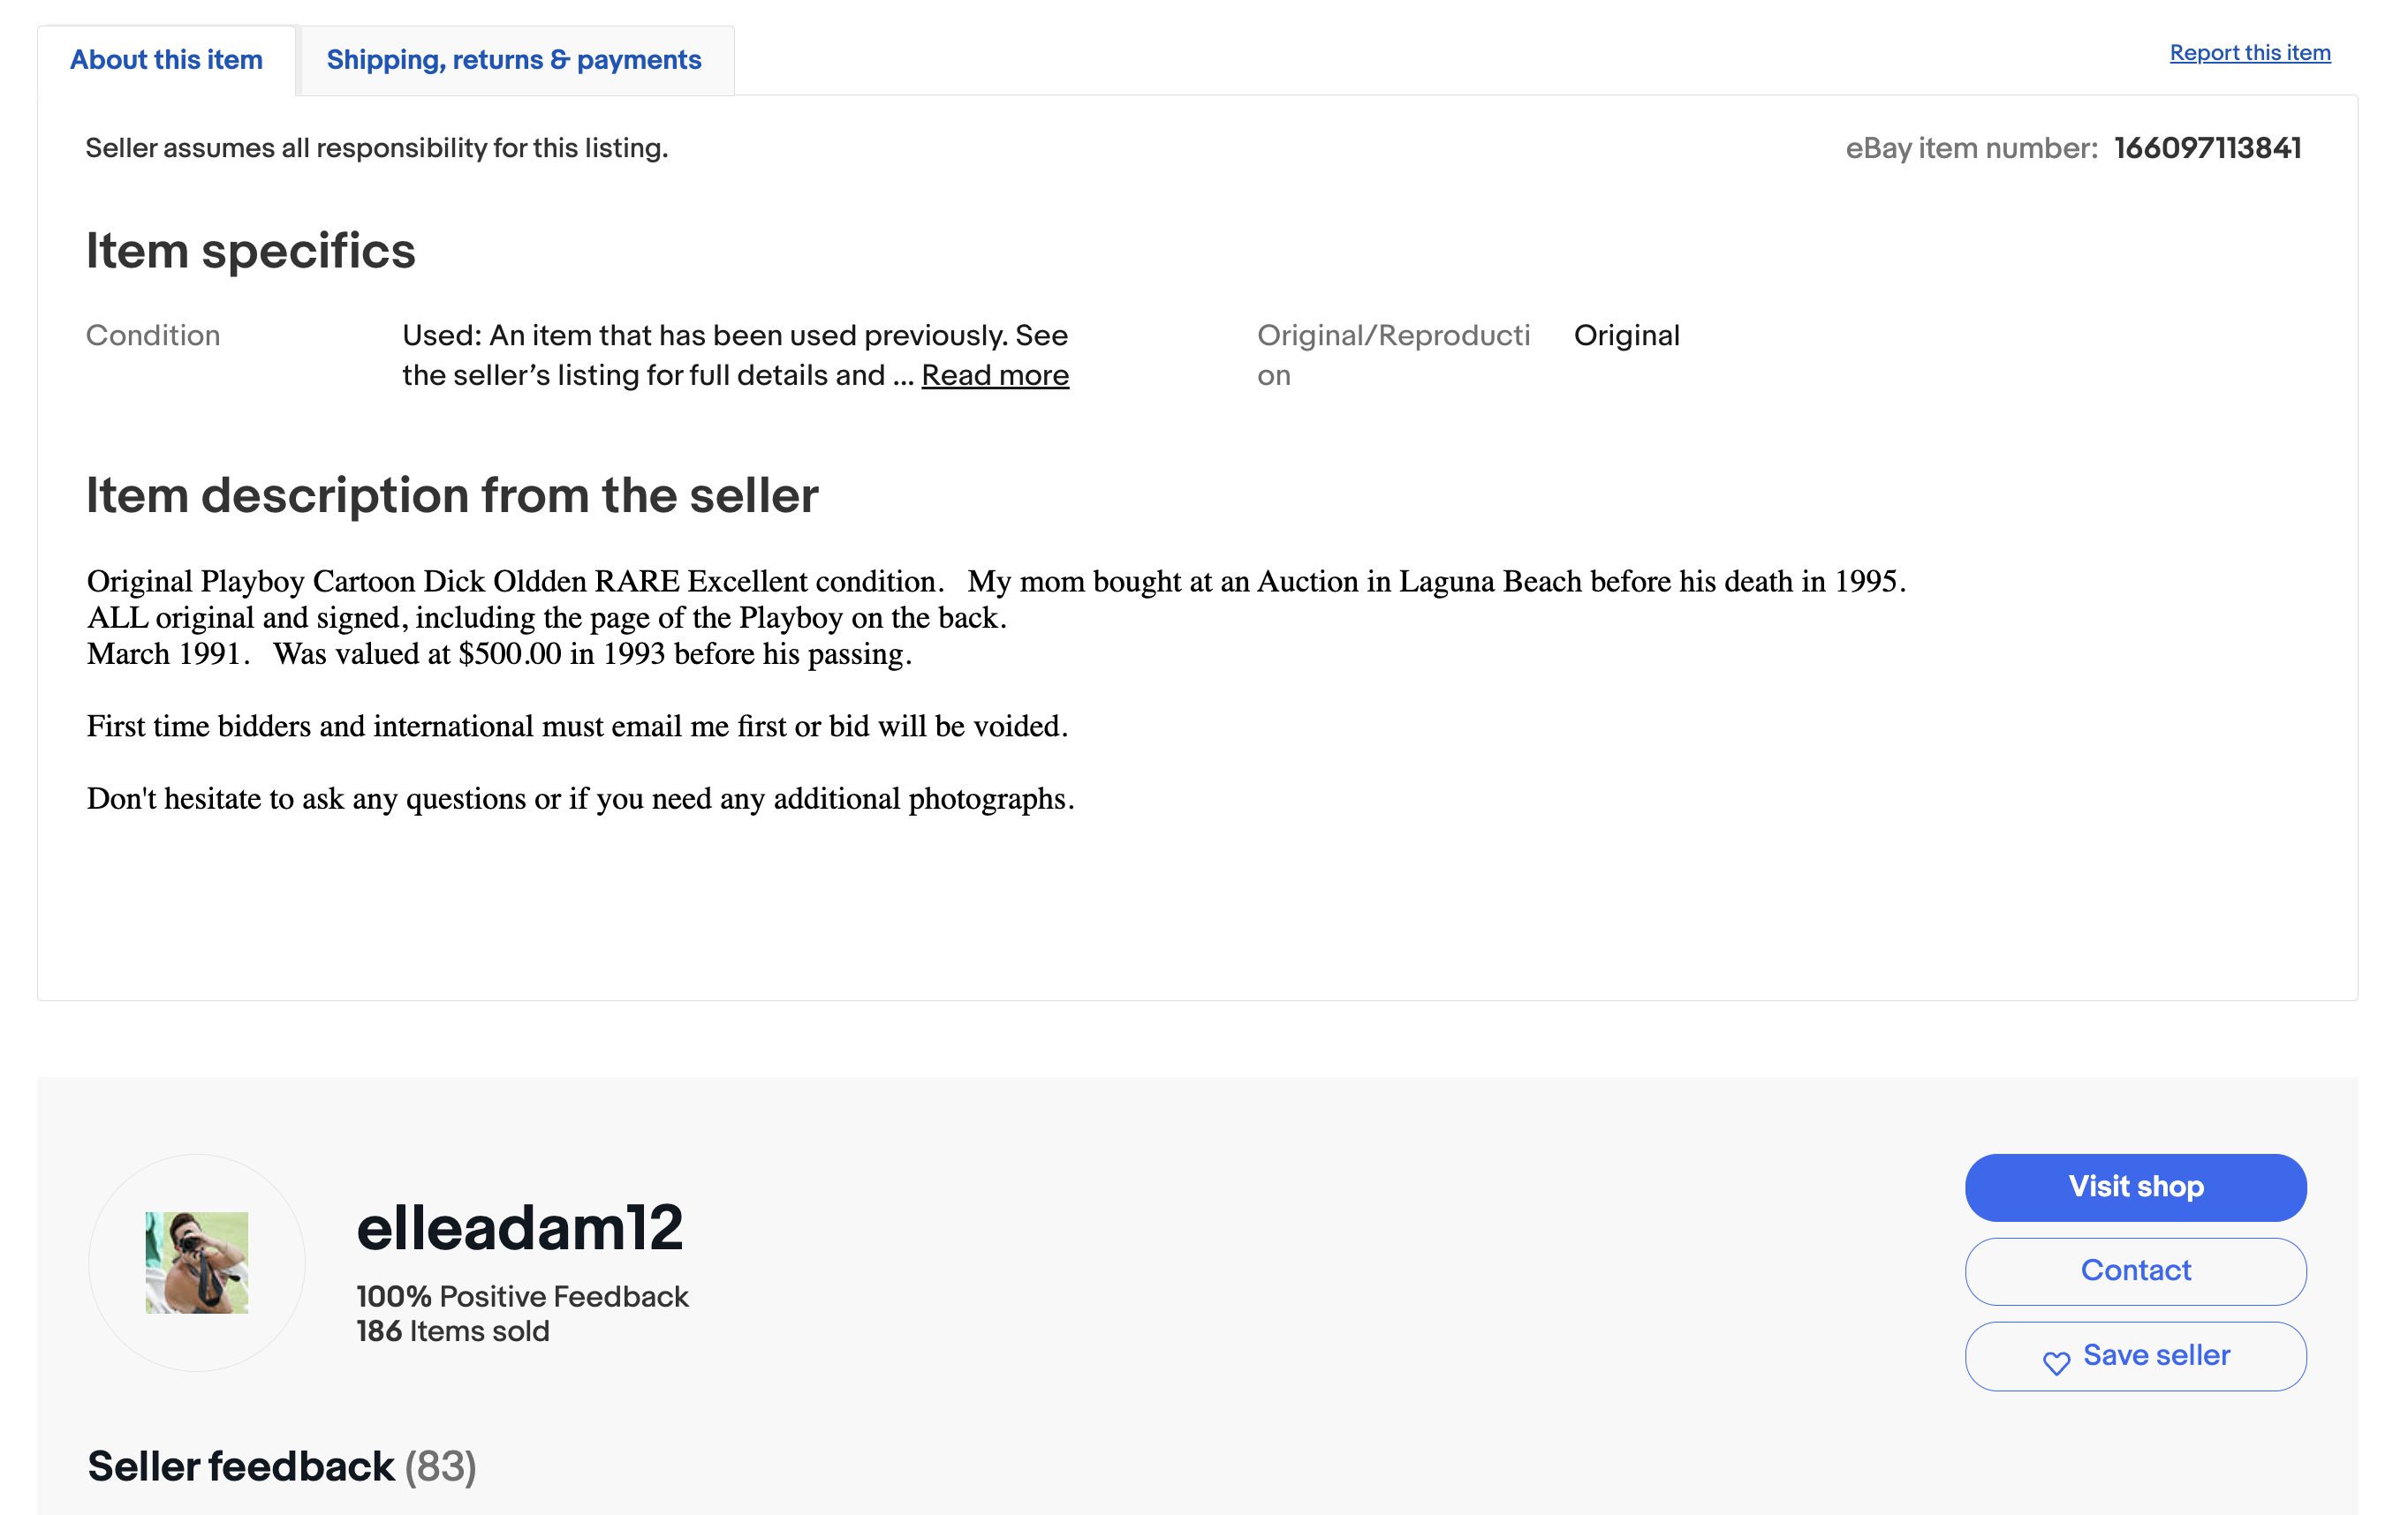Click the Contact seller button
The image size is (2408, 1515).
click(x=2135, y=1271)
